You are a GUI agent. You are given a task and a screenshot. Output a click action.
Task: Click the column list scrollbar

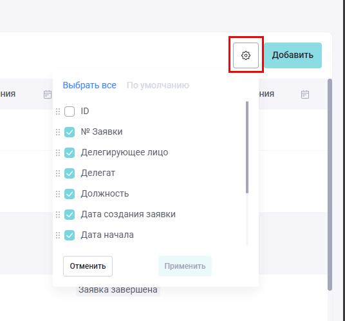coord(247,148)
